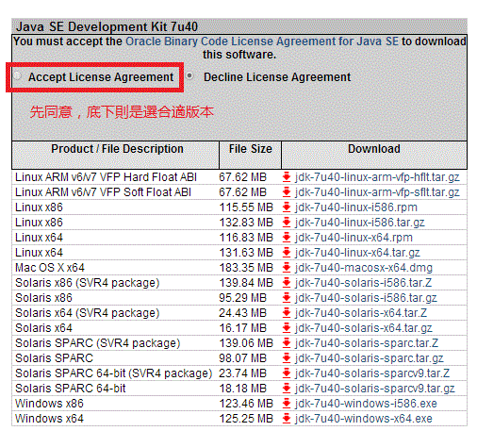Image resolution: width=477 pixels, height=431 pixels.
Task: Click download arrow icon for jdk-7u40-solaris-sparcv9.tar.gz
Action: point(287,389)
